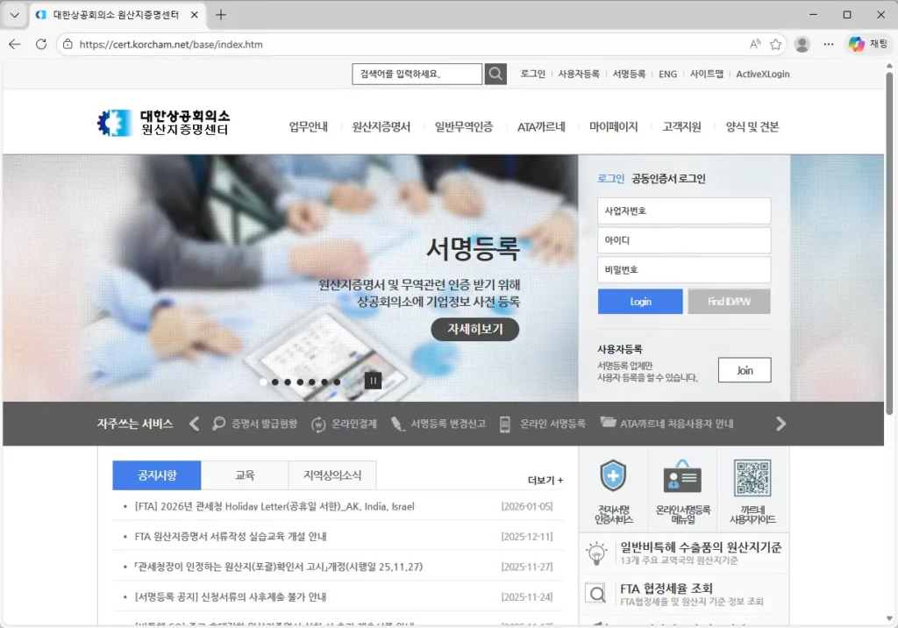The image size is (898, 628).
Task: Pause the banner slideshow
Action: [374, 381]
